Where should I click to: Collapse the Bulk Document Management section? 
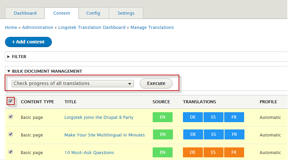click(x=45, y=71)
